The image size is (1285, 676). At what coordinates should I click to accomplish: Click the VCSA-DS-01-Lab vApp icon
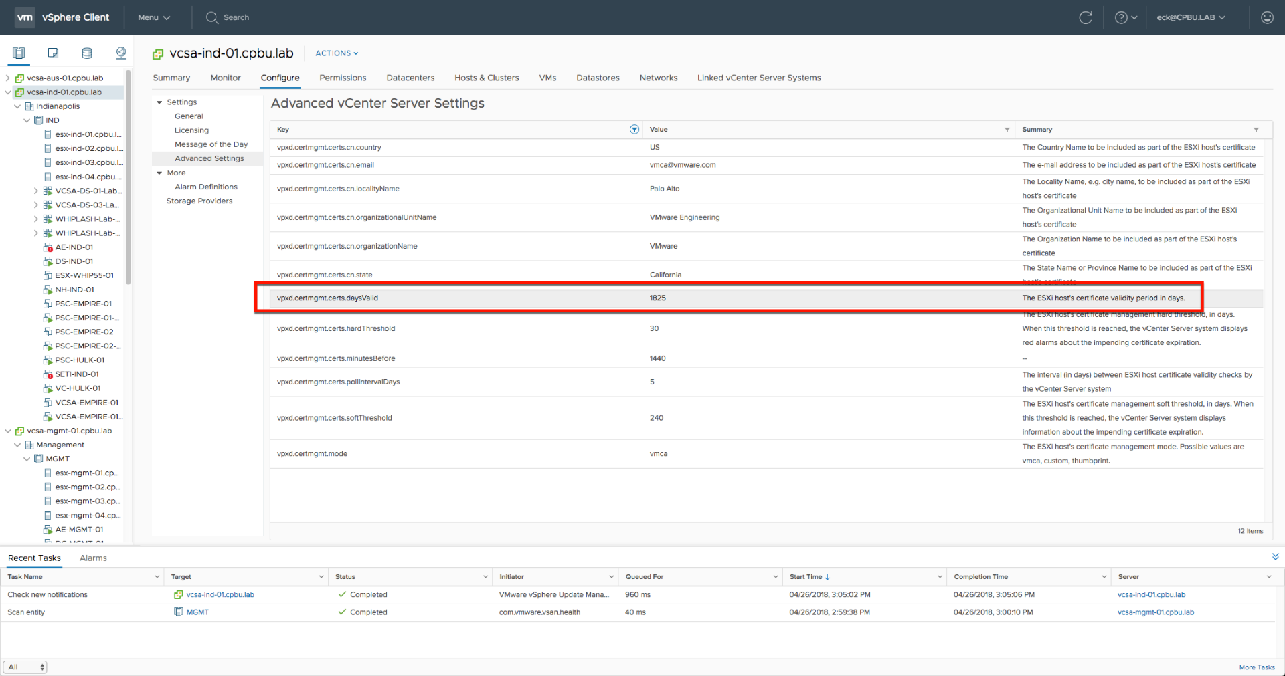48,191
